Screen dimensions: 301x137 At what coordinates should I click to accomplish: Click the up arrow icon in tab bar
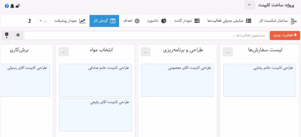[29, 21]
